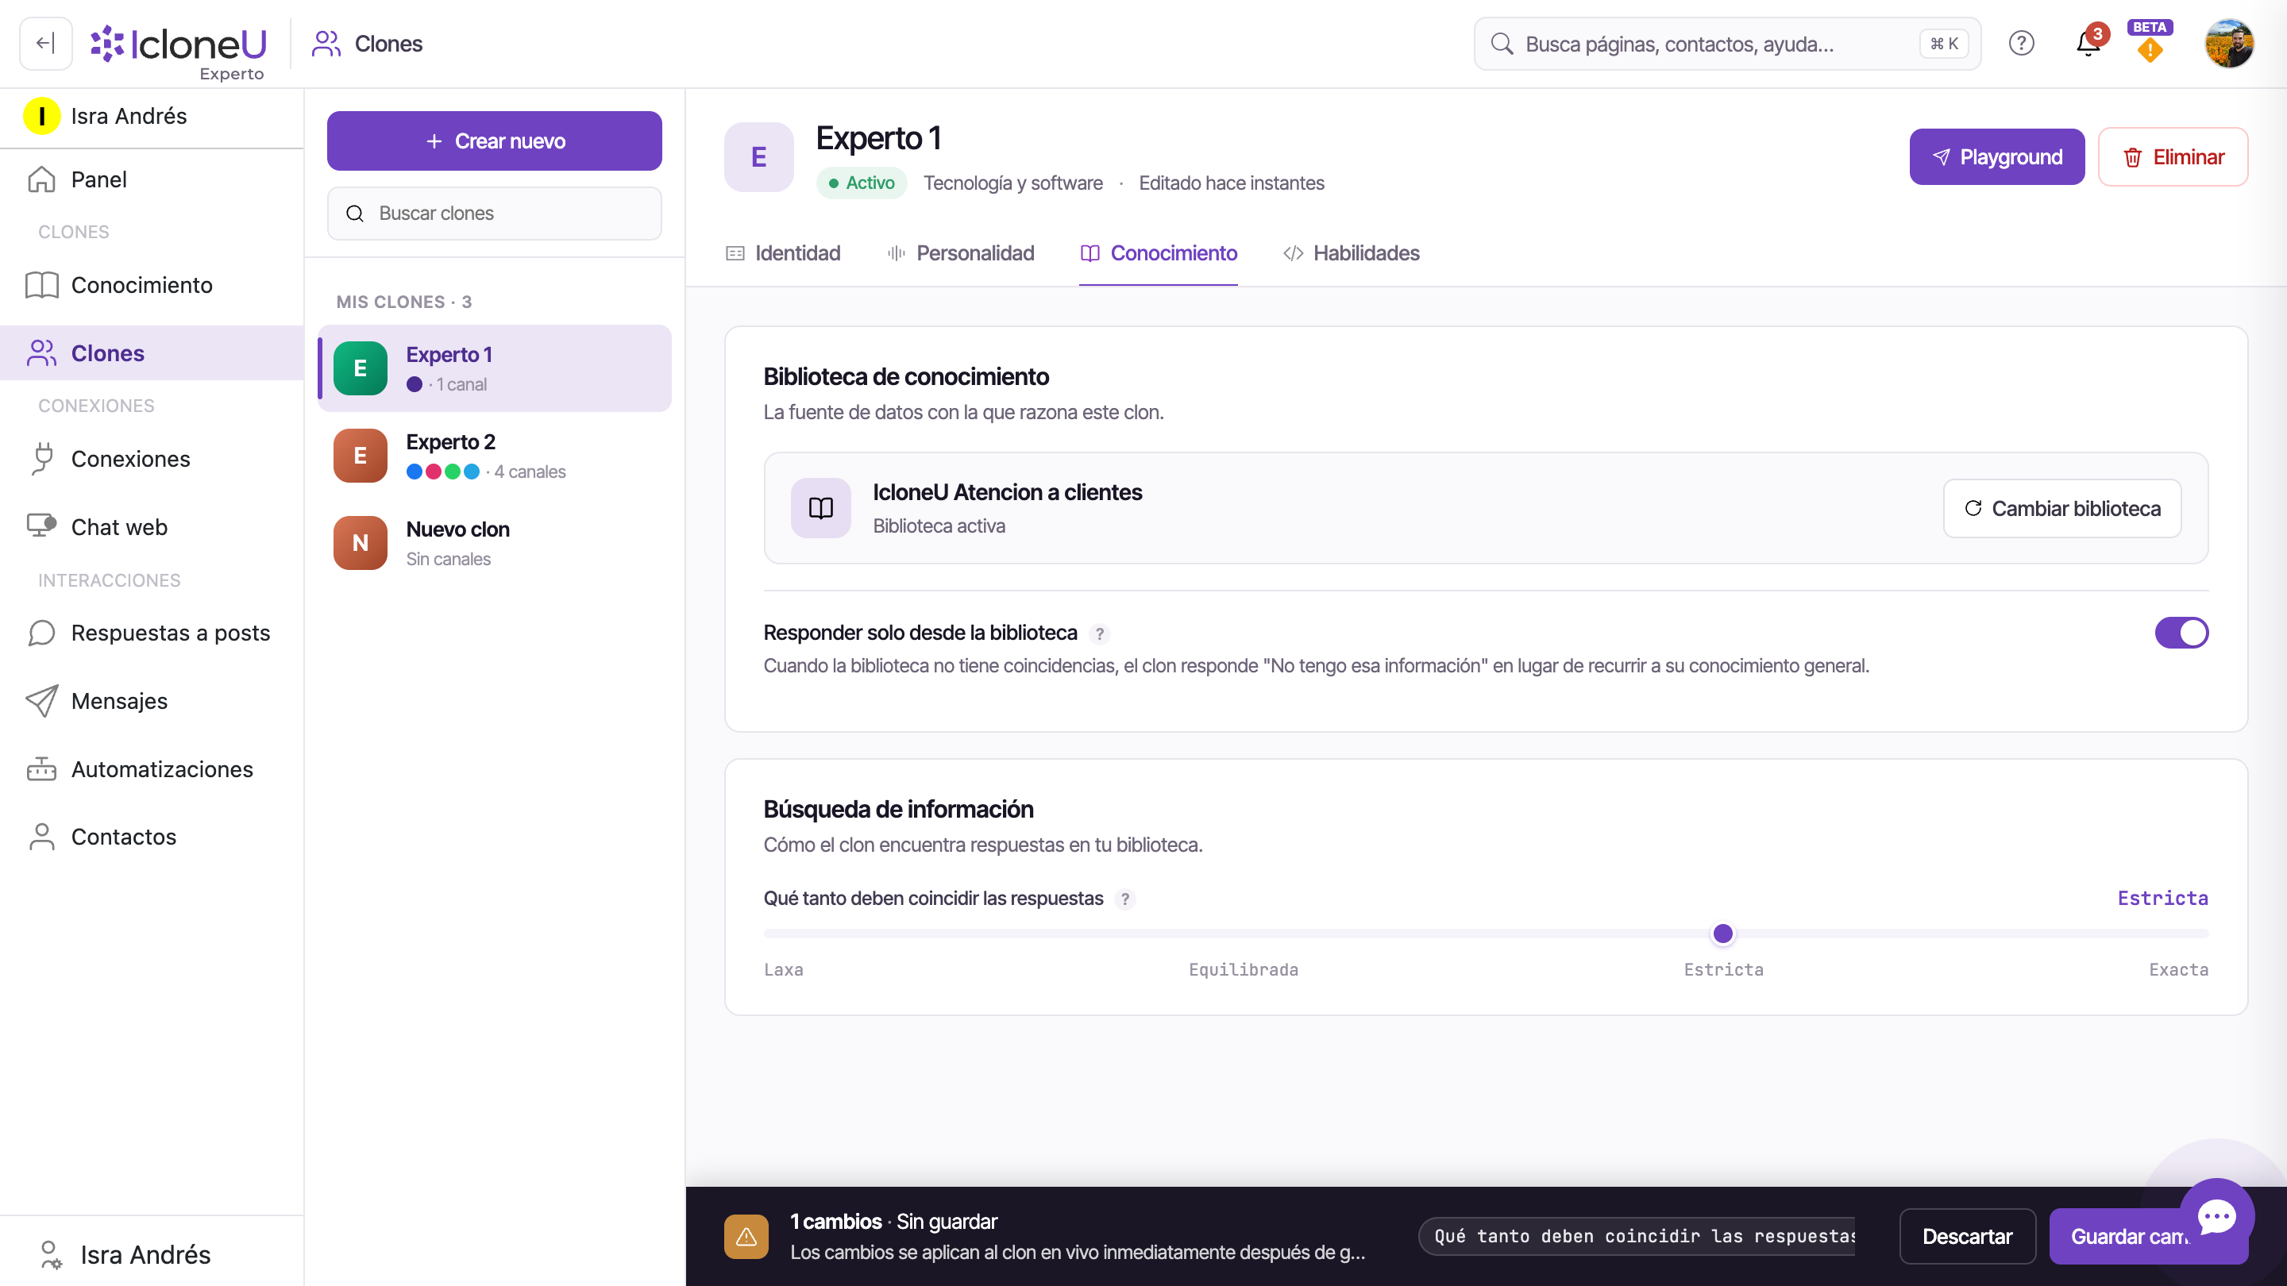Focus the Buscar clones search field
The image size is (2287, 1286).
(495, 213)
